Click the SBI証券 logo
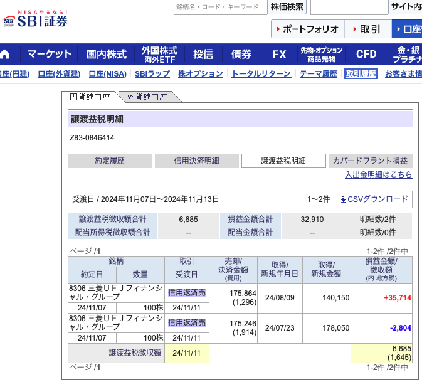Screen dimensions: 422x387 [35, 19]
